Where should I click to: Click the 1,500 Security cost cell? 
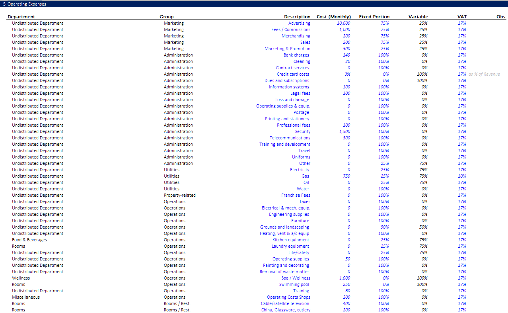(x=345, y=131)
